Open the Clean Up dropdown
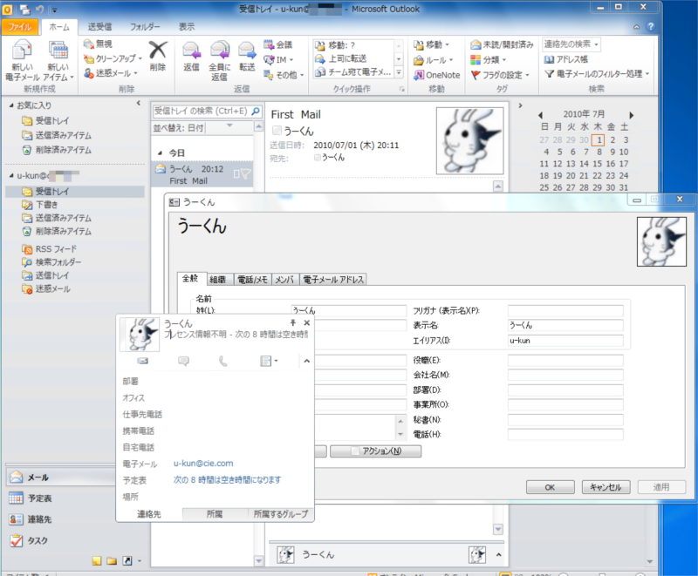Viewport: 698px width, 576px height. tap(113, 58)
